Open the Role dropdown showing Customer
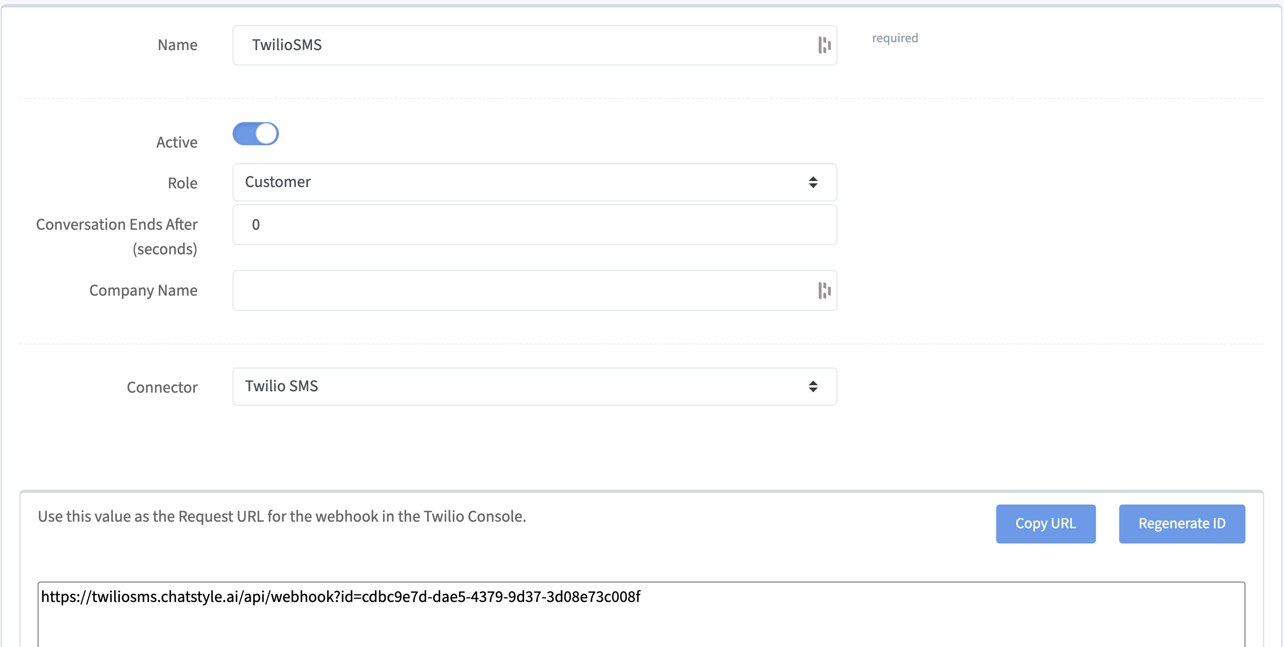Screen dimensions: 1284x647 (x=535, y=182)
